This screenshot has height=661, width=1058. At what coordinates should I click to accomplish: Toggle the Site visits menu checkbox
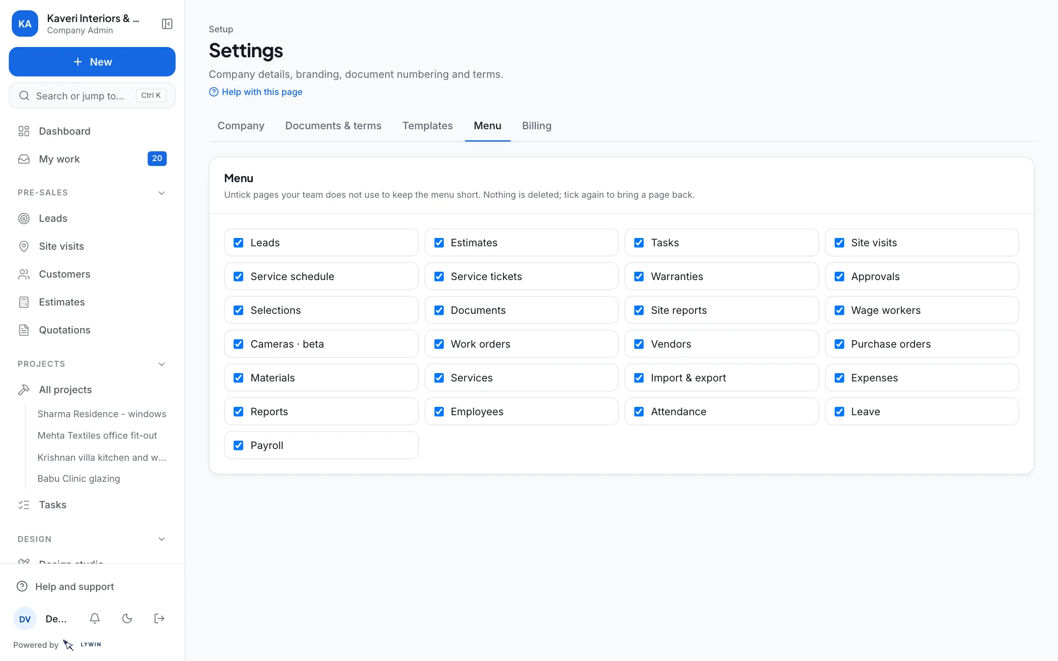(839, 243)
